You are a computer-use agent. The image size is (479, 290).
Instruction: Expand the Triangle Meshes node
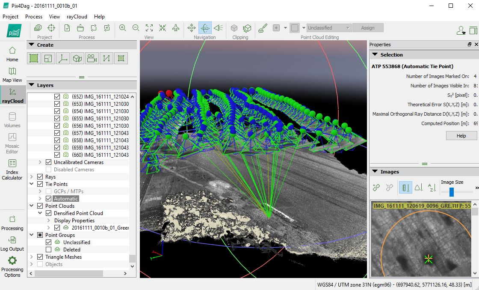32,257
